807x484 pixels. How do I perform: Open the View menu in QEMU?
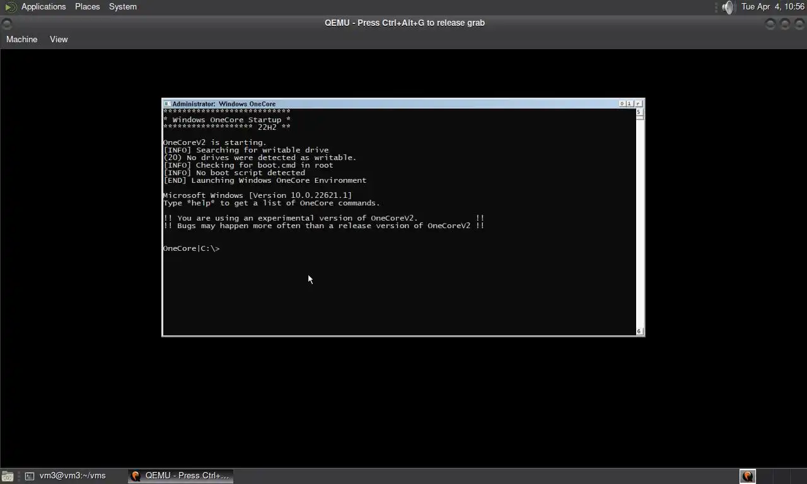click(x=59, y=39)
